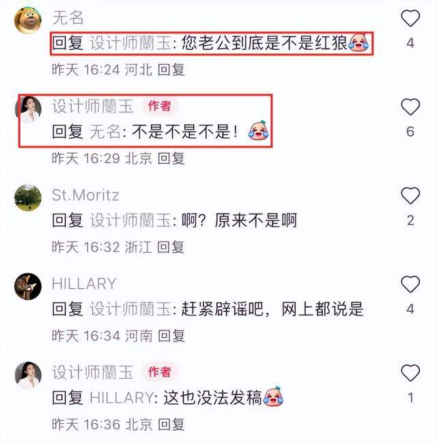Like HILLARY's comment about 辟谣
This screenshot has width=437, height=443.
(410, 284)
